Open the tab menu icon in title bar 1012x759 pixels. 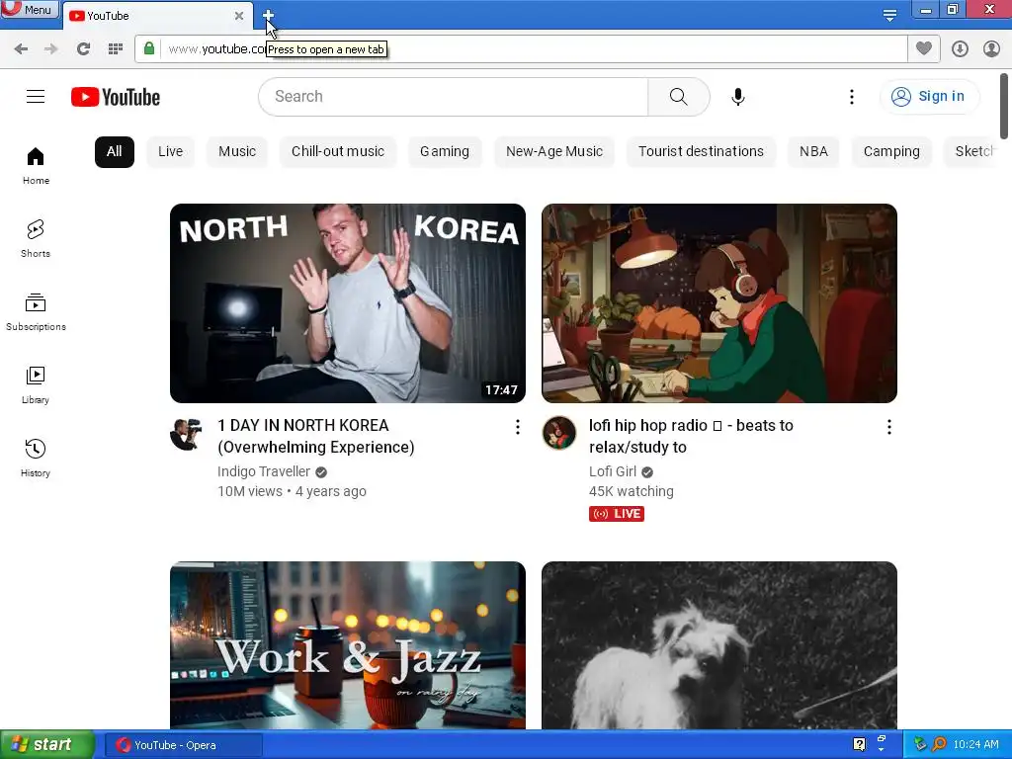[x=889, y=15]
